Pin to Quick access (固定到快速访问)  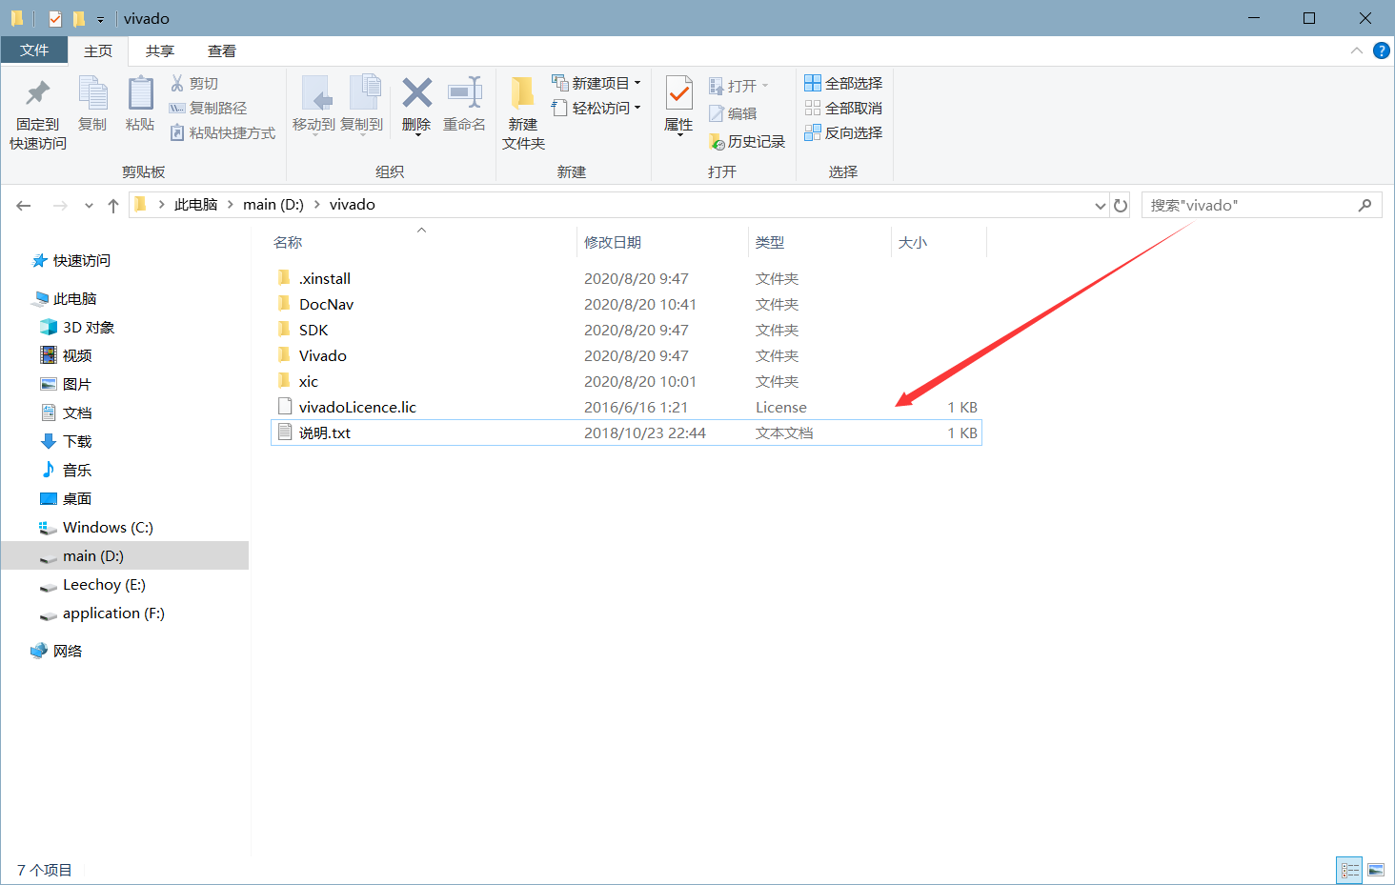(x=38, y=113)
